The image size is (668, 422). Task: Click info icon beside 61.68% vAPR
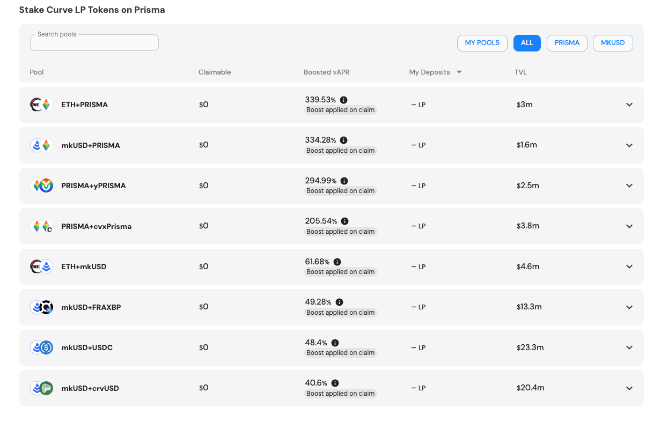click(x=337, y=262)
